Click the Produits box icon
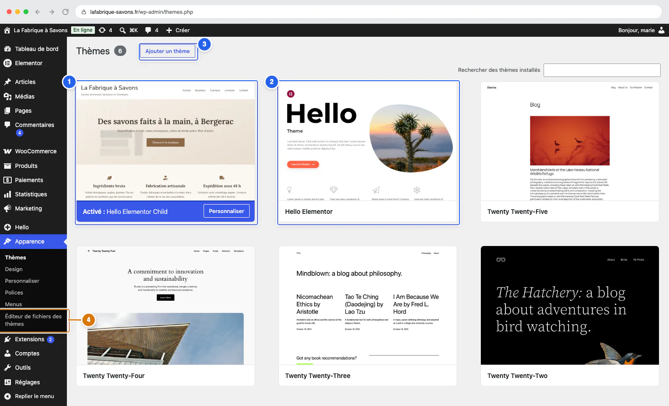The width and height of the screenshot is (669, 406). click(x=8, y=166)
